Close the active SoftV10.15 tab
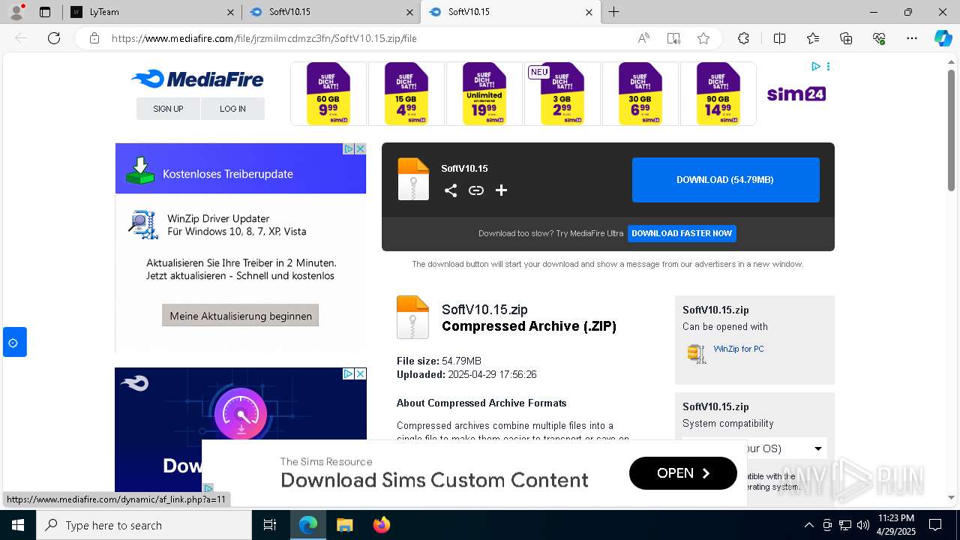960x540 pixels. click(x=589, y=12)
